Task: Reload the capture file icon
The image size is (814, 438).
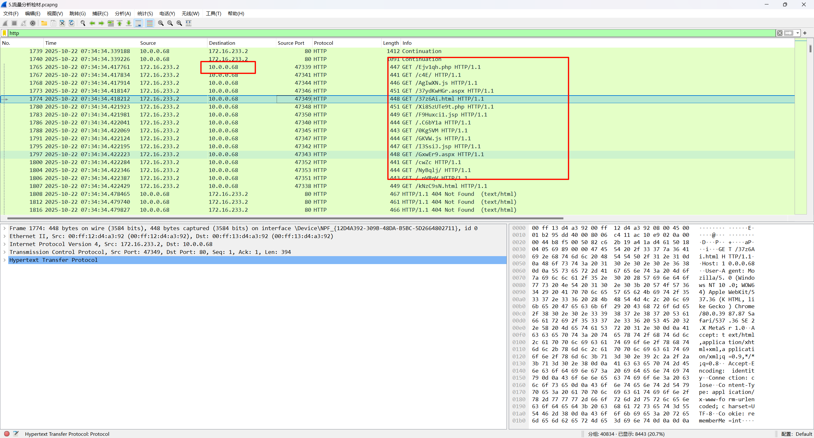Action: [72, 23]
